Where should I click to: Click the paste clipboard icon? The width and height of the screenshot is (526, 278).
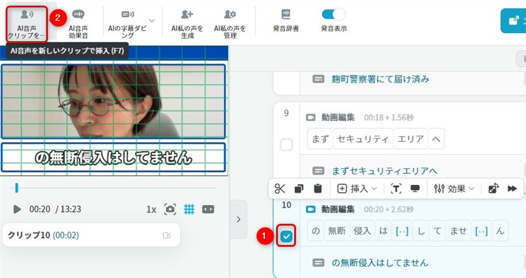point(318,188)
